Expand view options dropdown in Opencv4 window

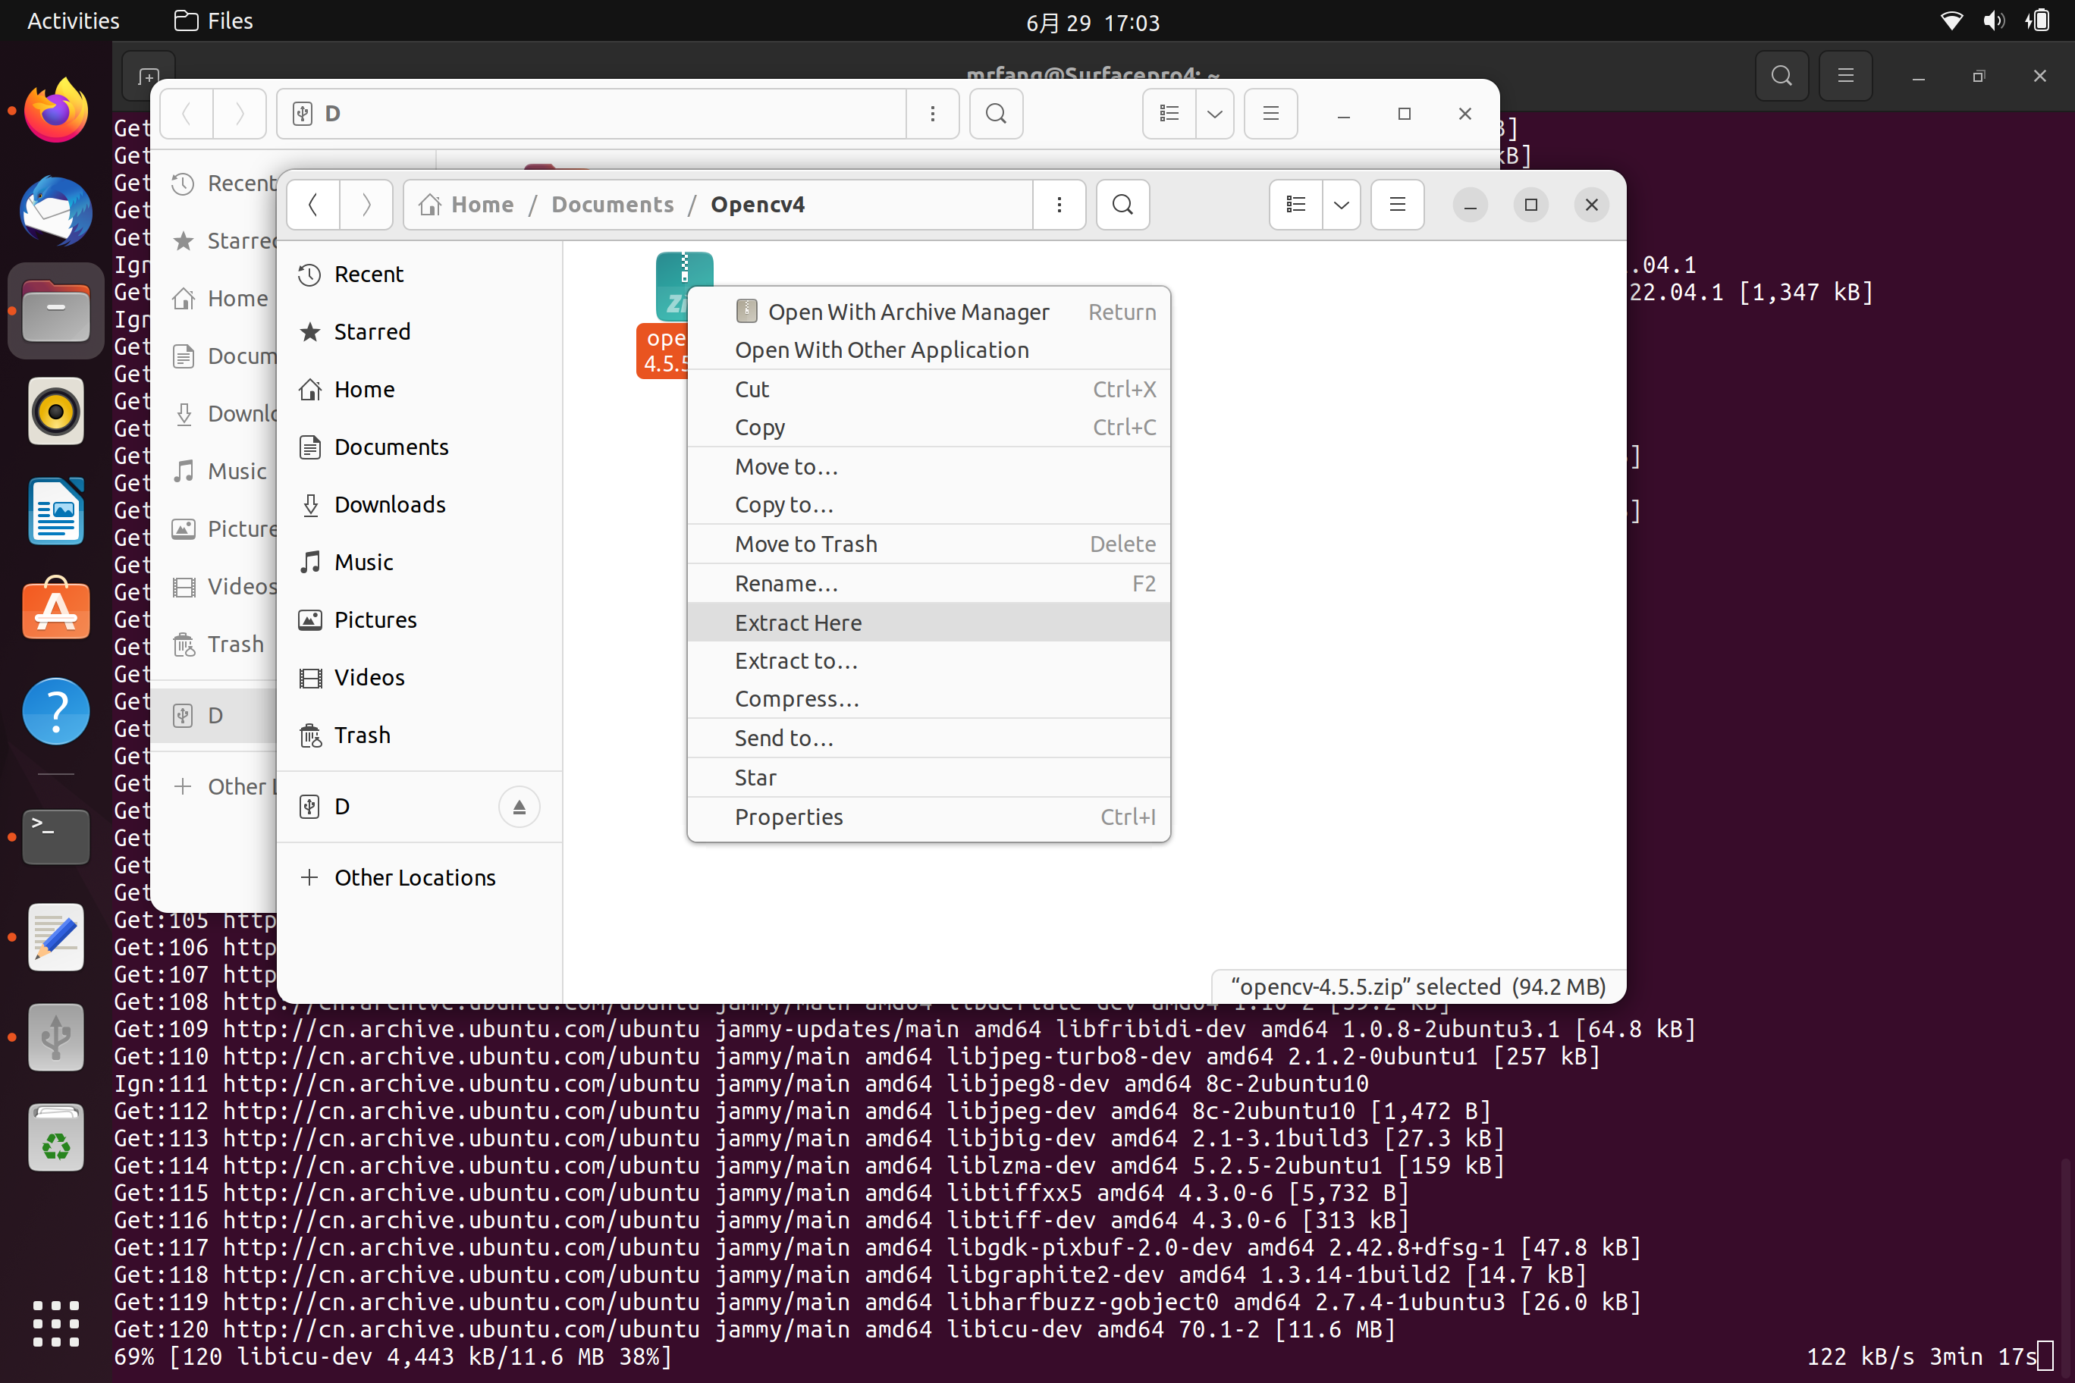1341,205
